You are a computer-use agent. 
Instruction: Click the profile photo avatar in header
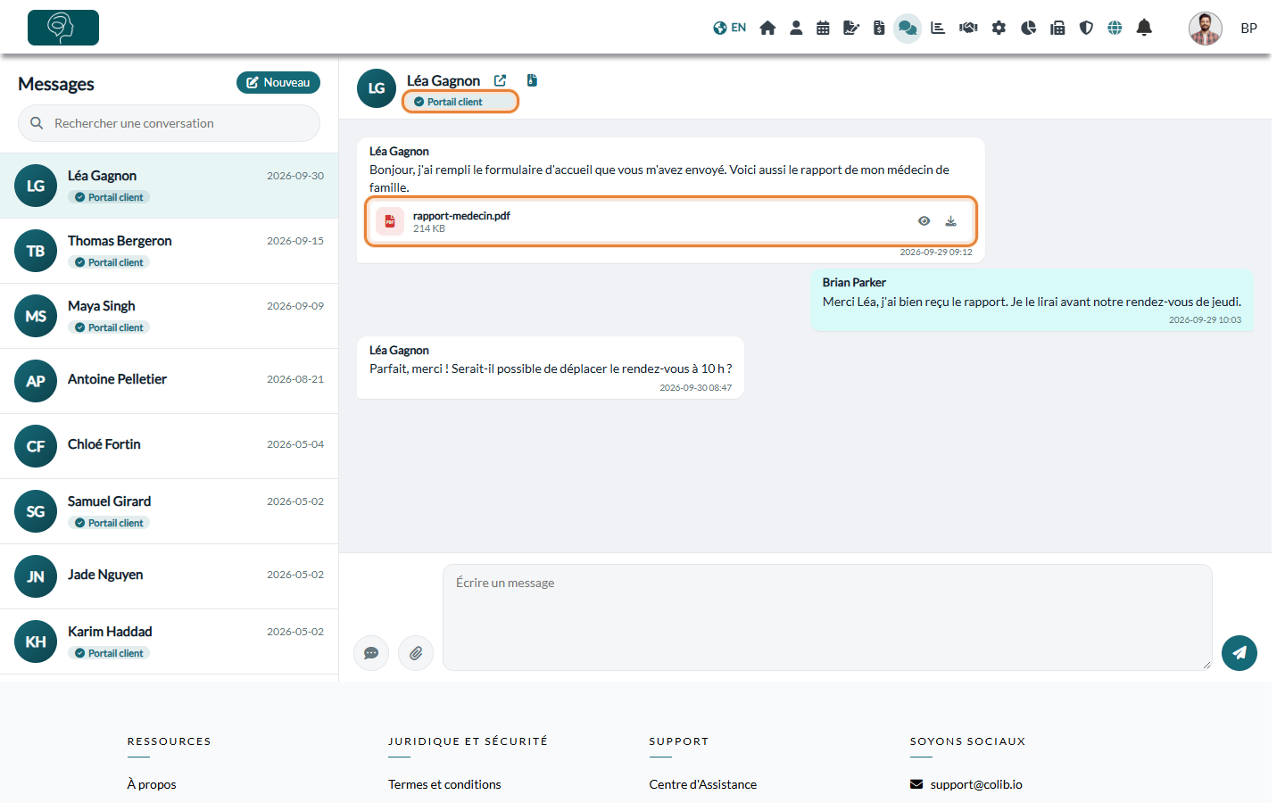coord(1206,29)
